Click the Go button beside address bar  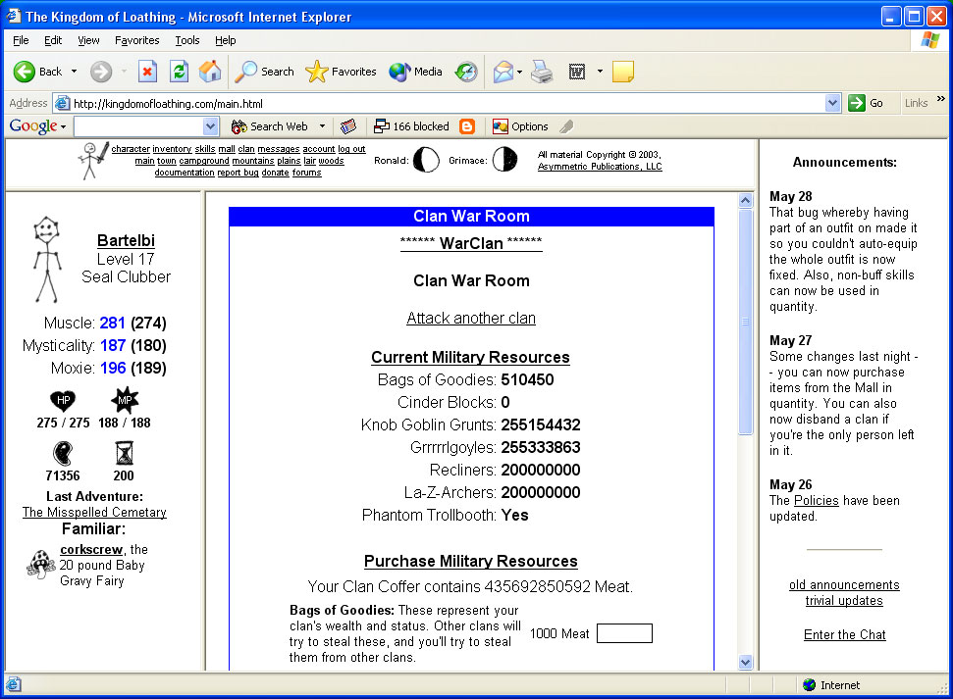[x=867, y=103]
